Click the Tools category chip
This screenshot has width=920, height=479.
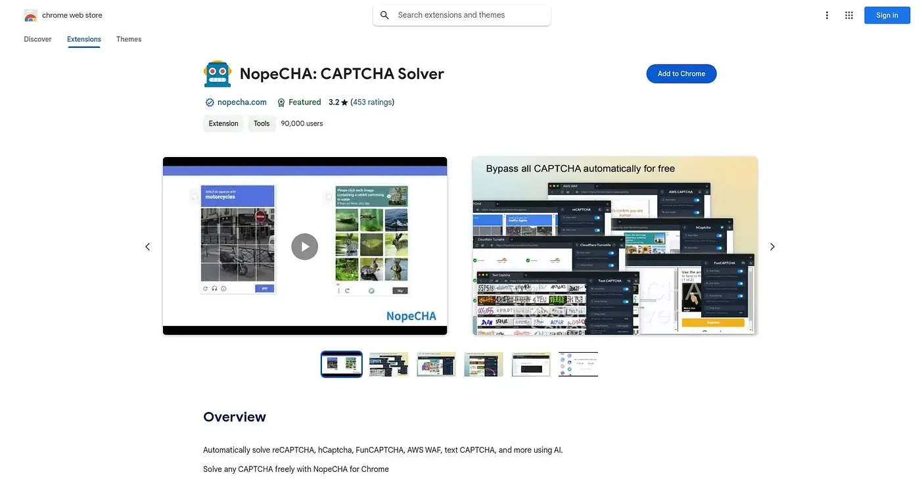pos(262,124)
